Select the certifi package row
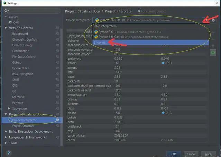 [x=136, y=140]
